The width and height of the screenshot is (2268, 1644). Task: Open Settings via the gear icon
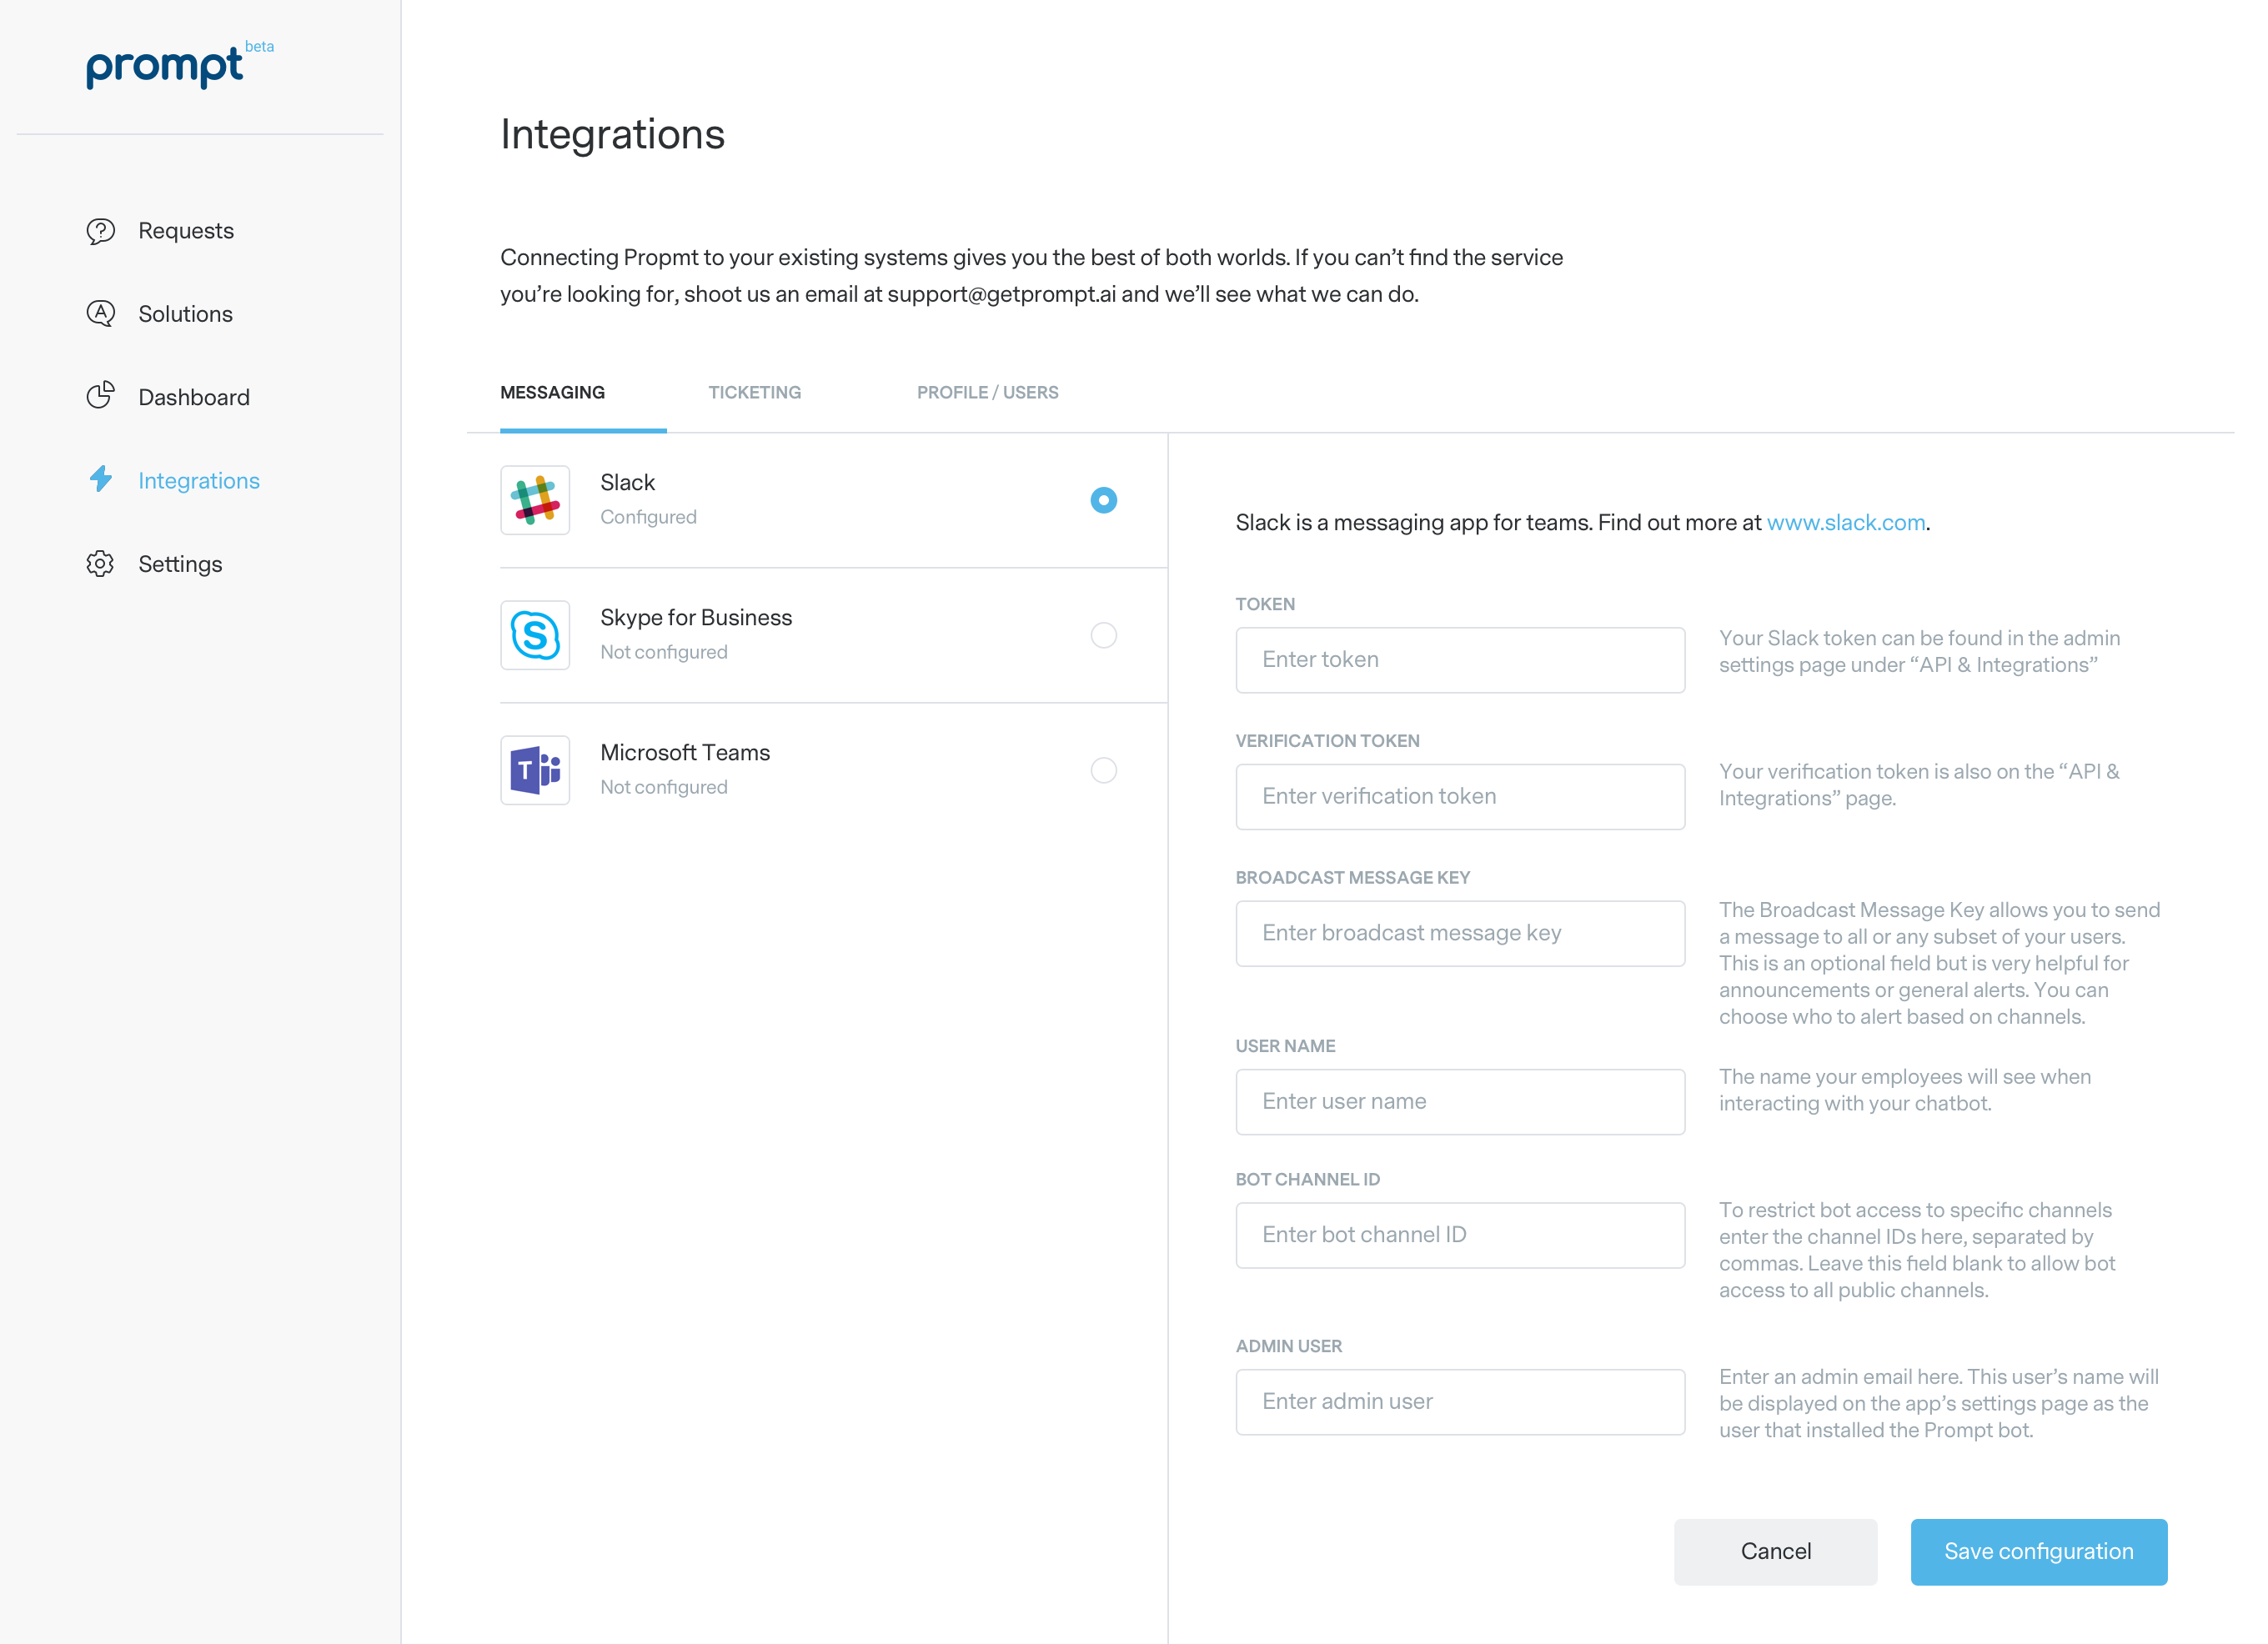coord(100,564)
